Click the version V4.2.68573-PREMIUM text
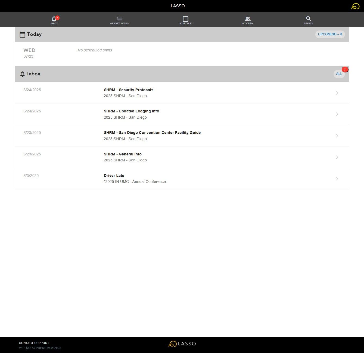 click(x=40, y=348)
